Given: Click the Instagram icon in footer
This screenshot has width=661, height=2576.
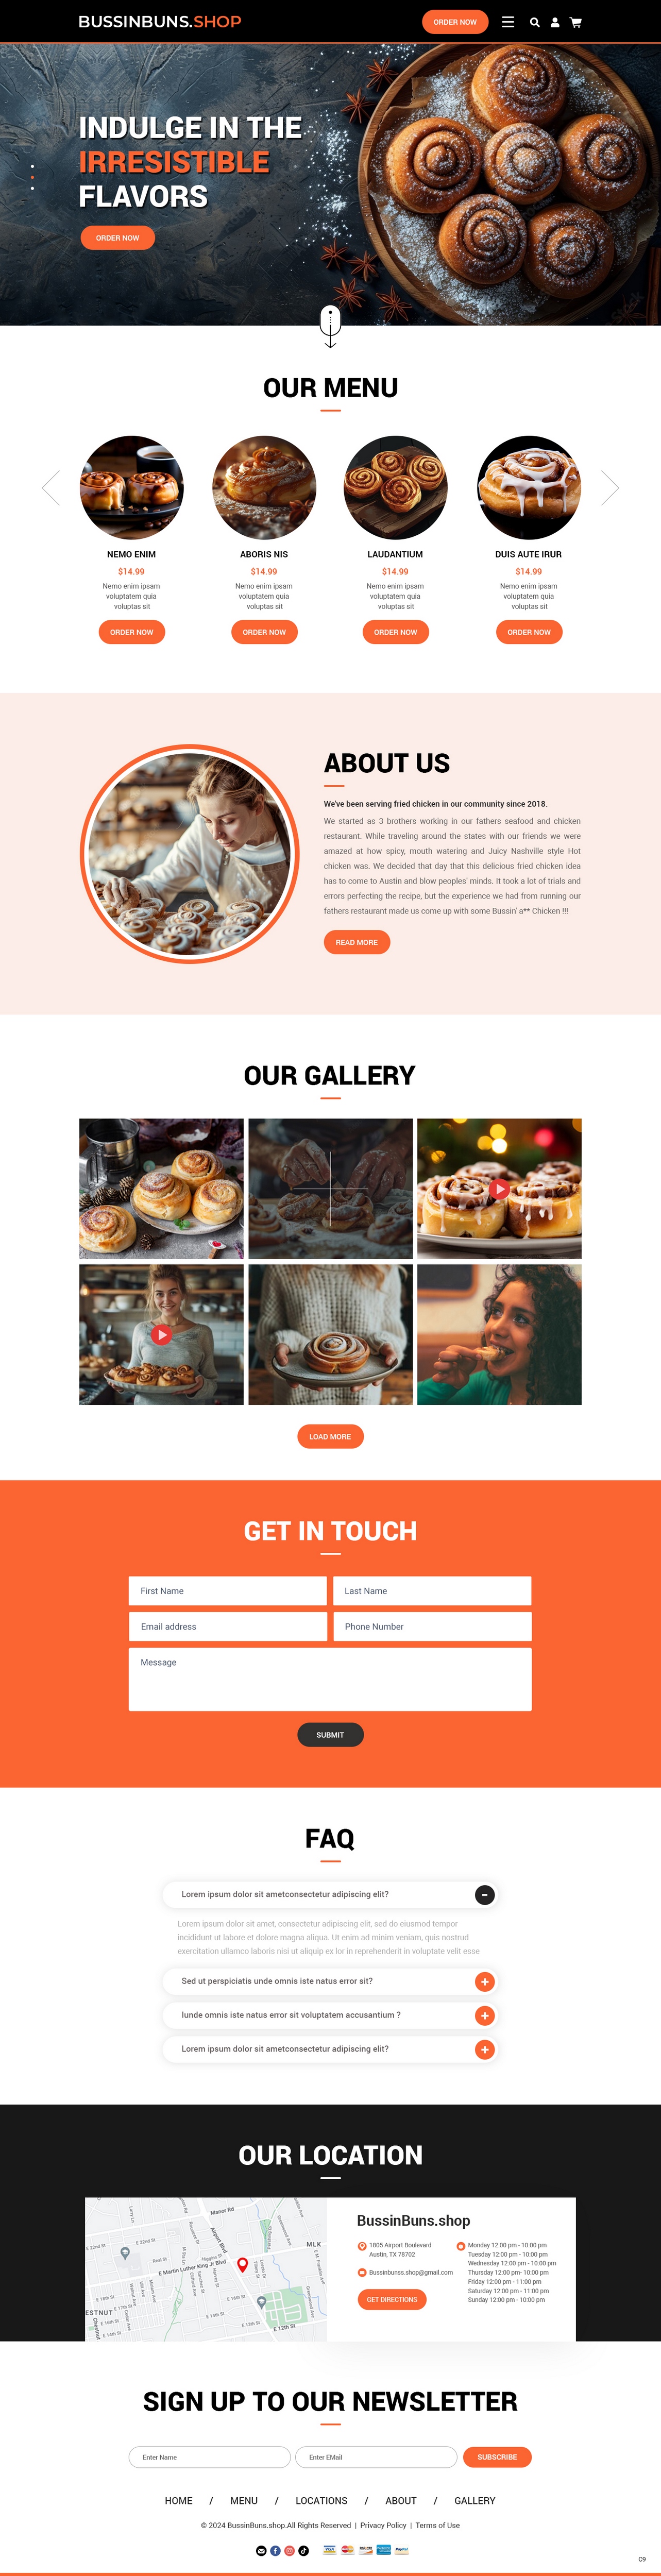Looking at the screenshot, I should tap(290, 2550).
